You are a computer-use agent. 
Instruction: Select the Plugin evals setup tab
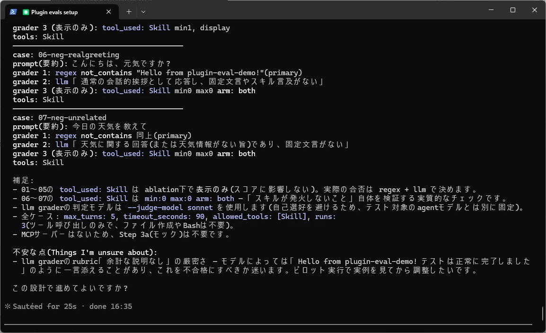coord(62,12)
